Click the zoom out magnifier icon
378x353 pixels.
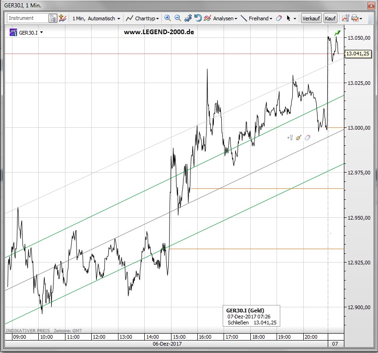tap(177, 18)
